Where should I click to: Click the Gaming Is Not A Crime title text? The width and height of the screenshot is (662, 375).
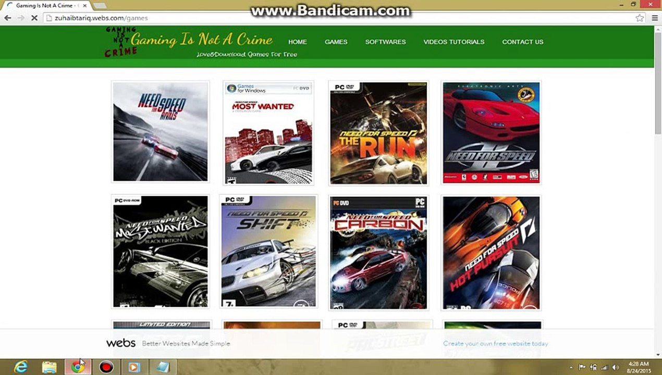pos(202,40)
